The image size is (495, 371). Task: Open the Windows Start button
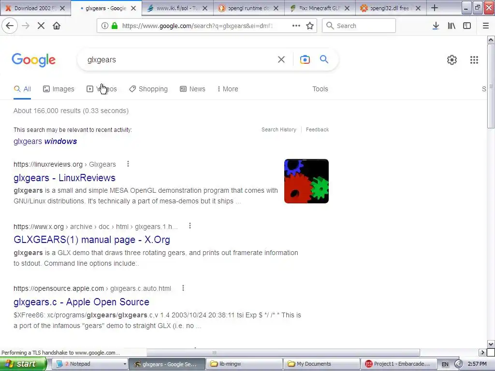click(x=23, y=364)
